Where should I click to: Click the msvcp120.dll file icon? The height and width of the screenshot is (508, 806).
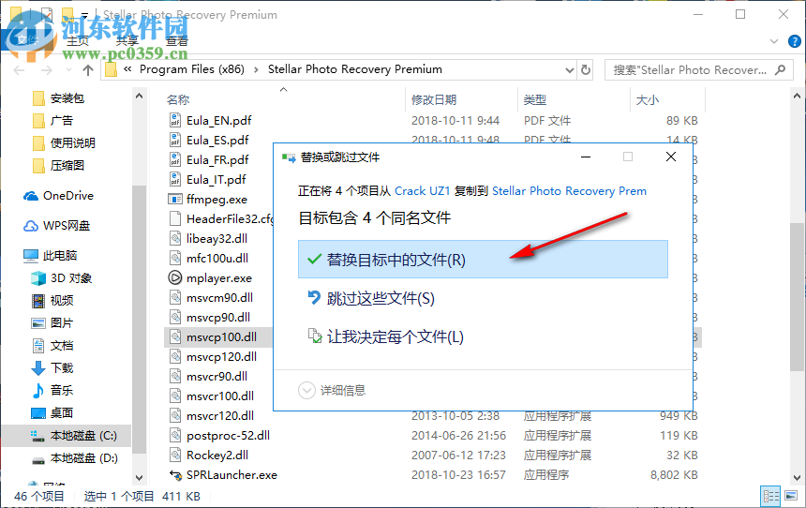175,356
